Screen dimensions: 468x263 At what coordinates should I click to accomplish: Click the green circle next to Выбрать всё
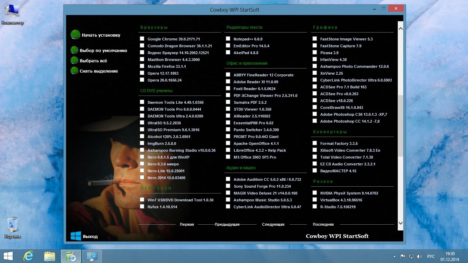pos(74,61)
